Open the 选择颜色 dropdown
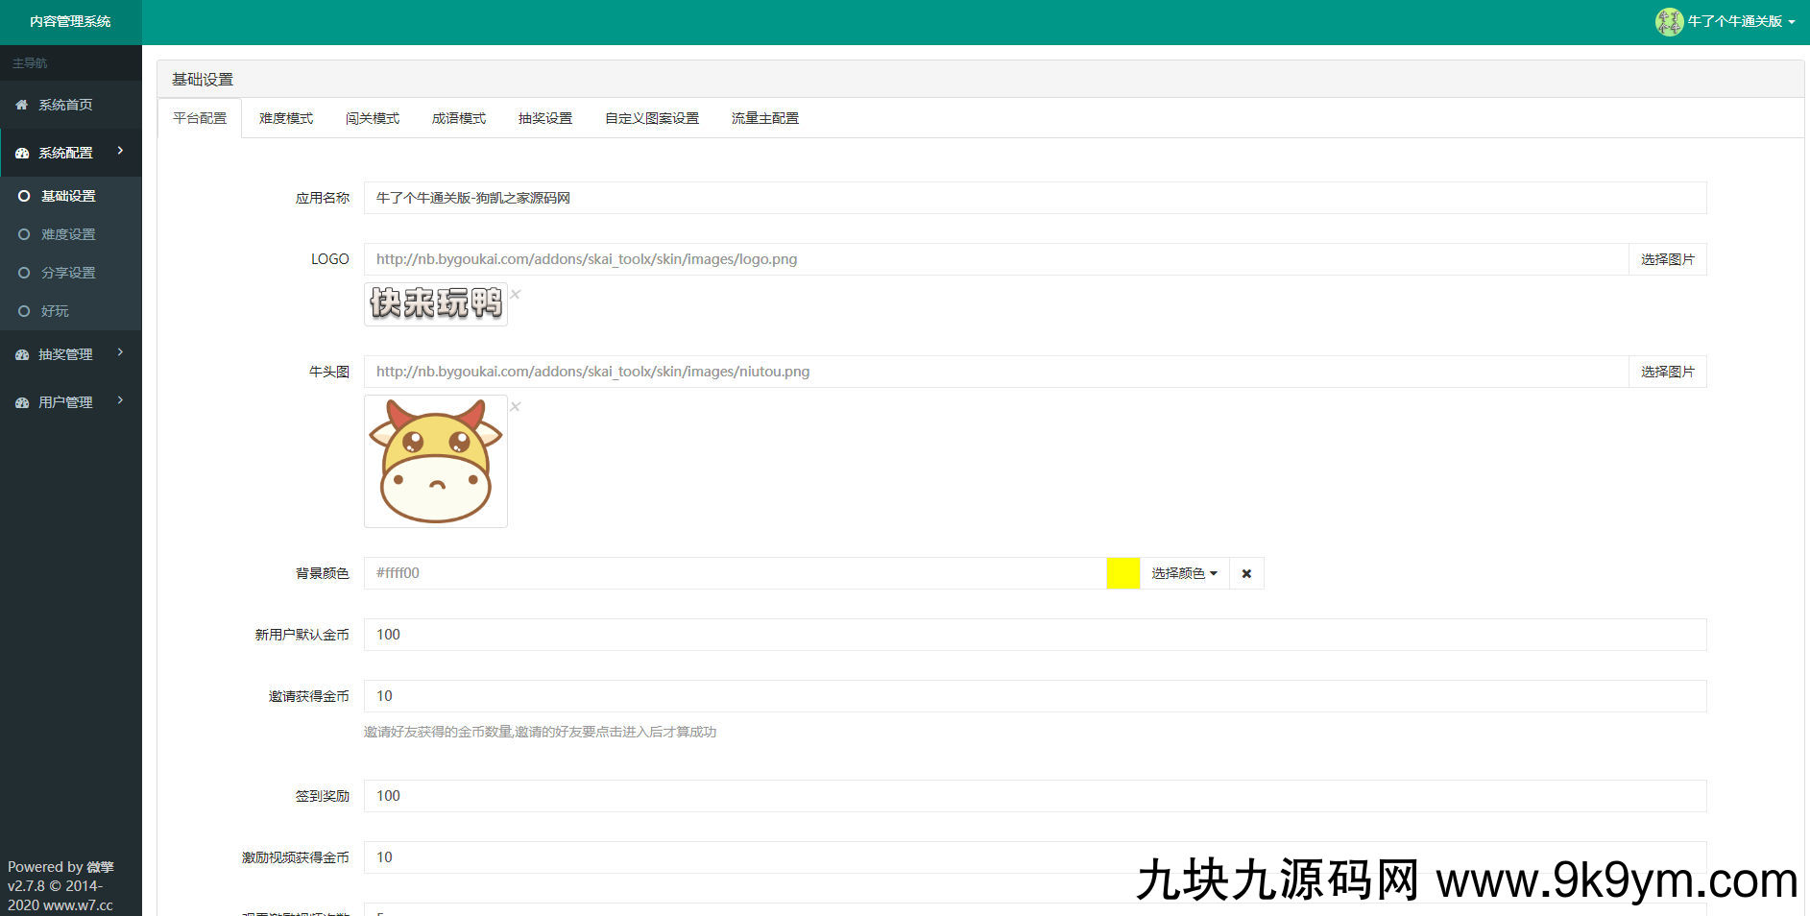1810x916 pixels. (1184, 573)
